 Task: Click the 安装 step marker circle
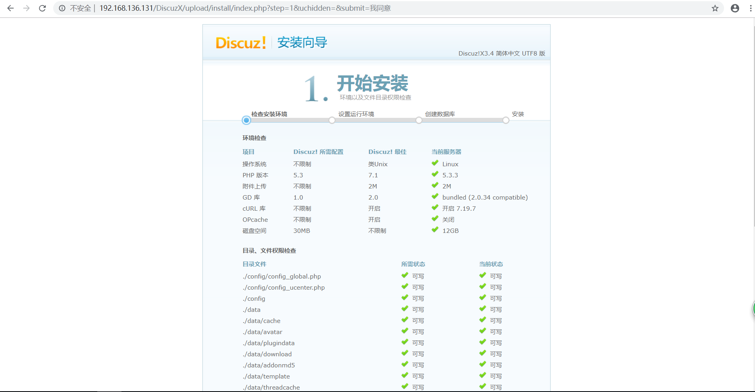tap(506, 120)
